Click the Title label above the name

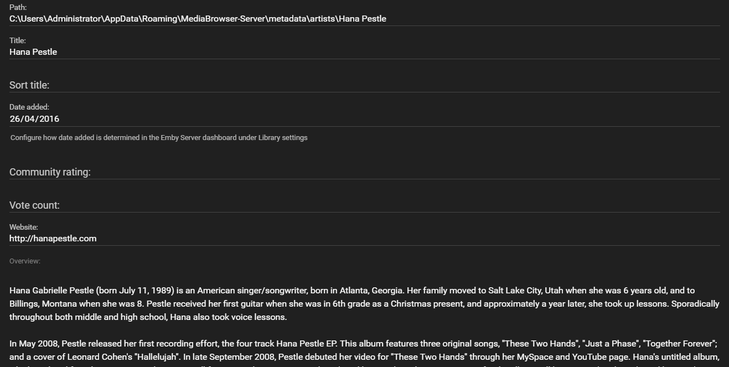point(17,40)
